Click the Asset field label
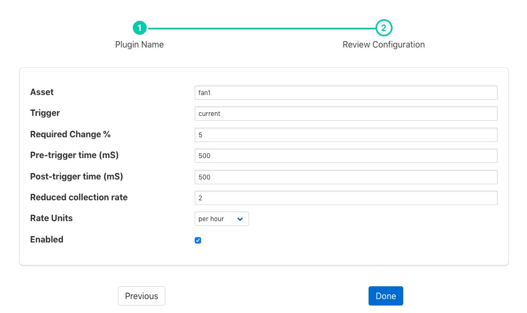The width and height of the screenshot is (527, 313). click(x=42, y=92)
